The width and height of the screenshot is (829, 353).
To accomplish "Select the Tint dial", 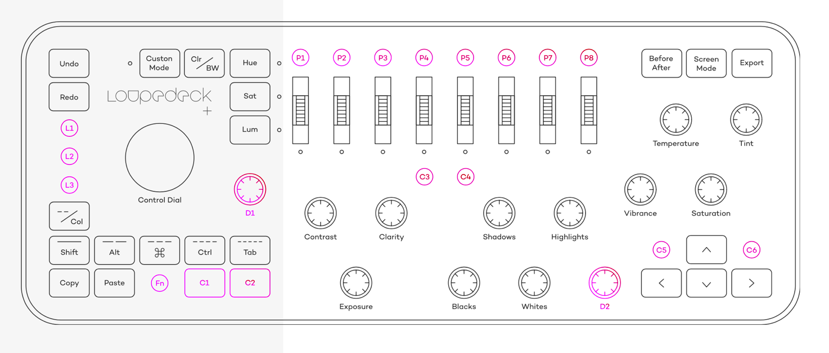I will pos(746,120).
